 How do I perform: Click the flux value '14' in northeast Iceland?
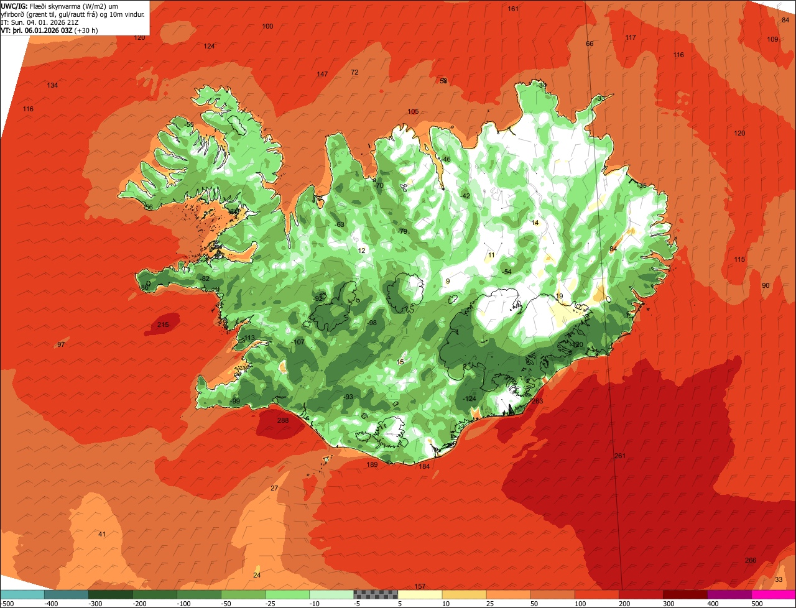[535, 223]
